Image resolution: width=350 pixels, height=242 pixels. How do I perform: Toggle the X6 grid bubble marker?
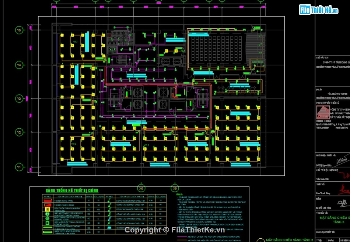point(175,188)
